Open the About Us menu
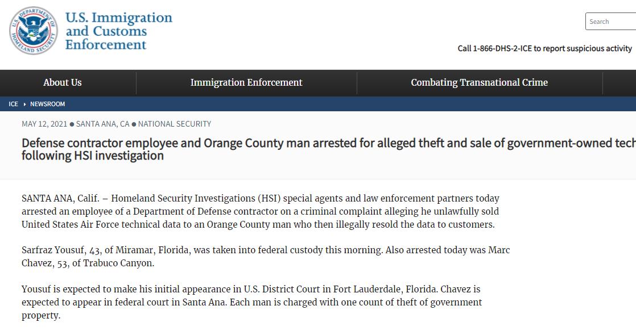 [63, 82]
